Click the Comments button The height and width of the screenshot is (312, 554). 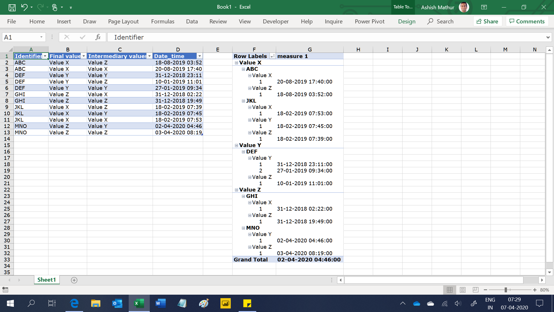(527, 21)
